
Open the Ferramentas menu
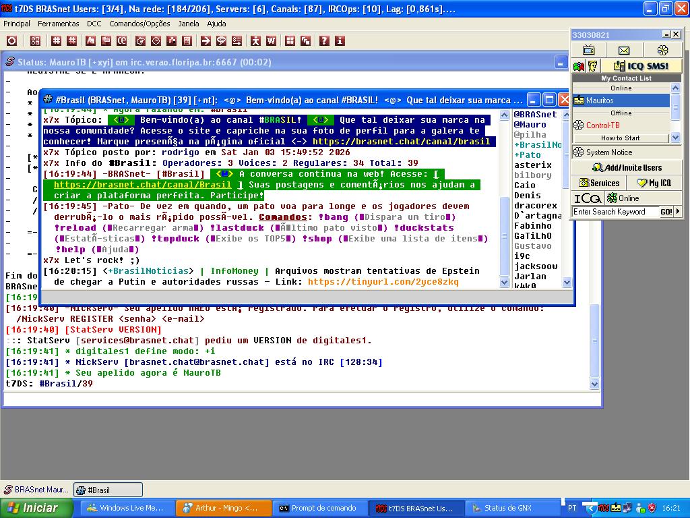[x=58, y=24]
